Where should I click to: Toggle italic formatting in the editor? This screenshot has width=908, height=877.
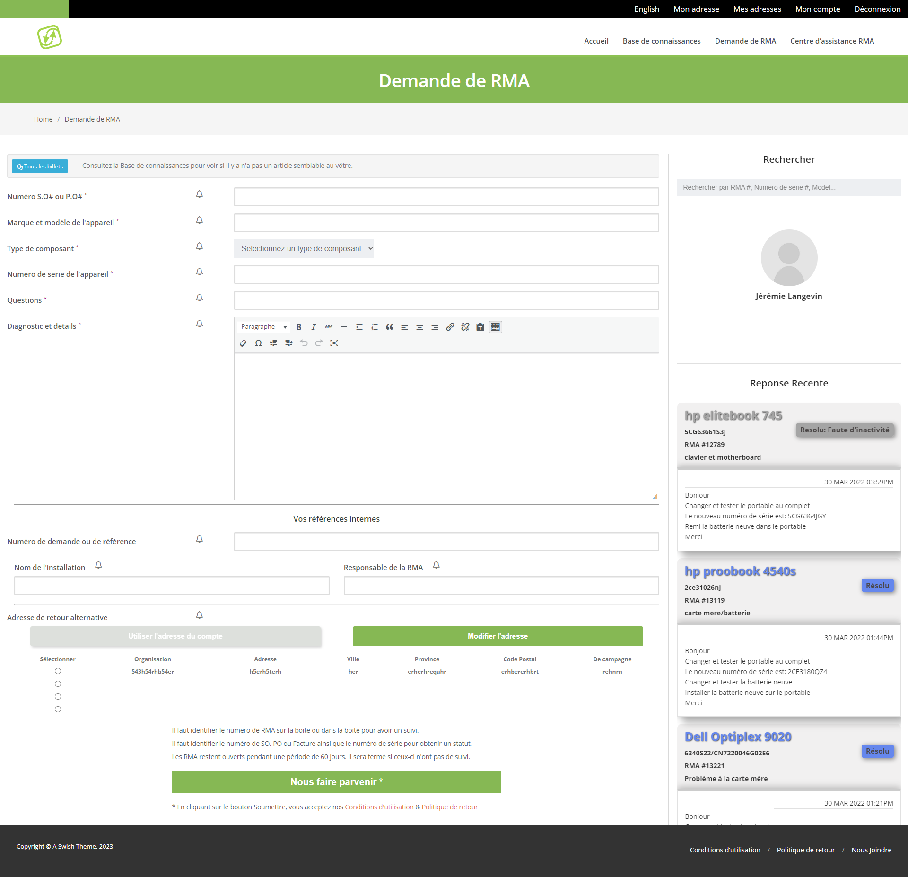(x=314, y=327)
